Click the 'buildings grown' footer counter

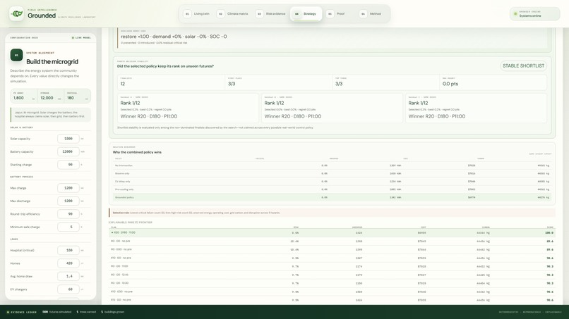coord(112,312)
